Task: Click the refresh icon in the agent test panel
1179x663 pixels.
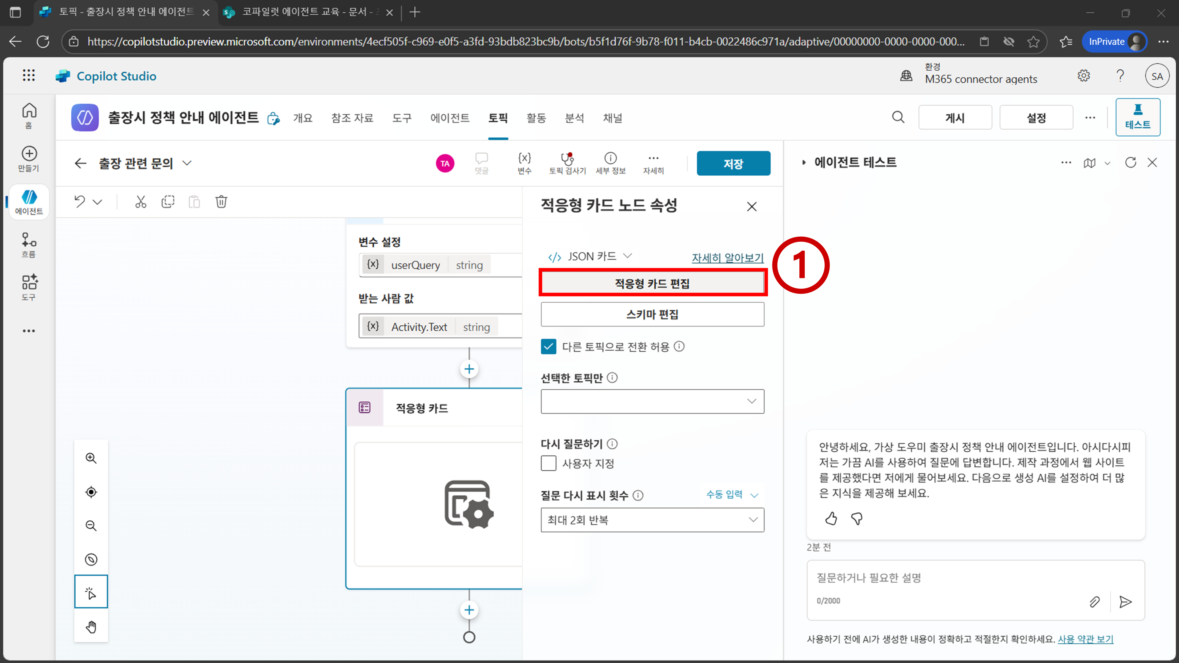Action: (1130, 162)
